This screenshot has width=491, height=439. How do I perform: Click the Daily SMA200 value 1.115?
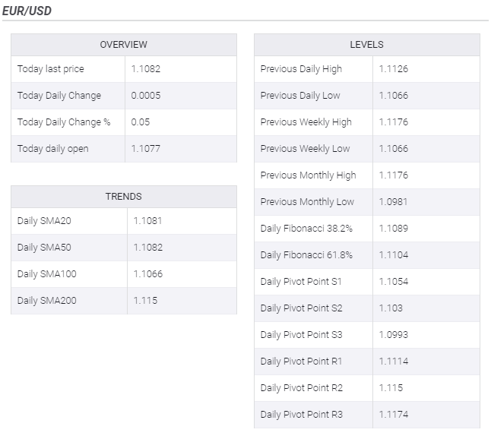tap(145, 301)
